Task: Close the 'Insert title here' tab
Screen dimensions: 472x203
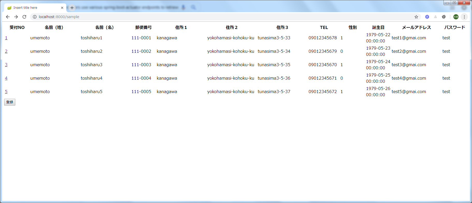Action: pyautogui.click(x=62, y=8)
